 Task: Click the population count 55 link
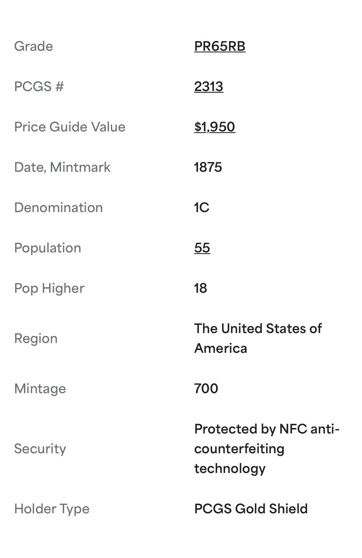tap(202, 248)
